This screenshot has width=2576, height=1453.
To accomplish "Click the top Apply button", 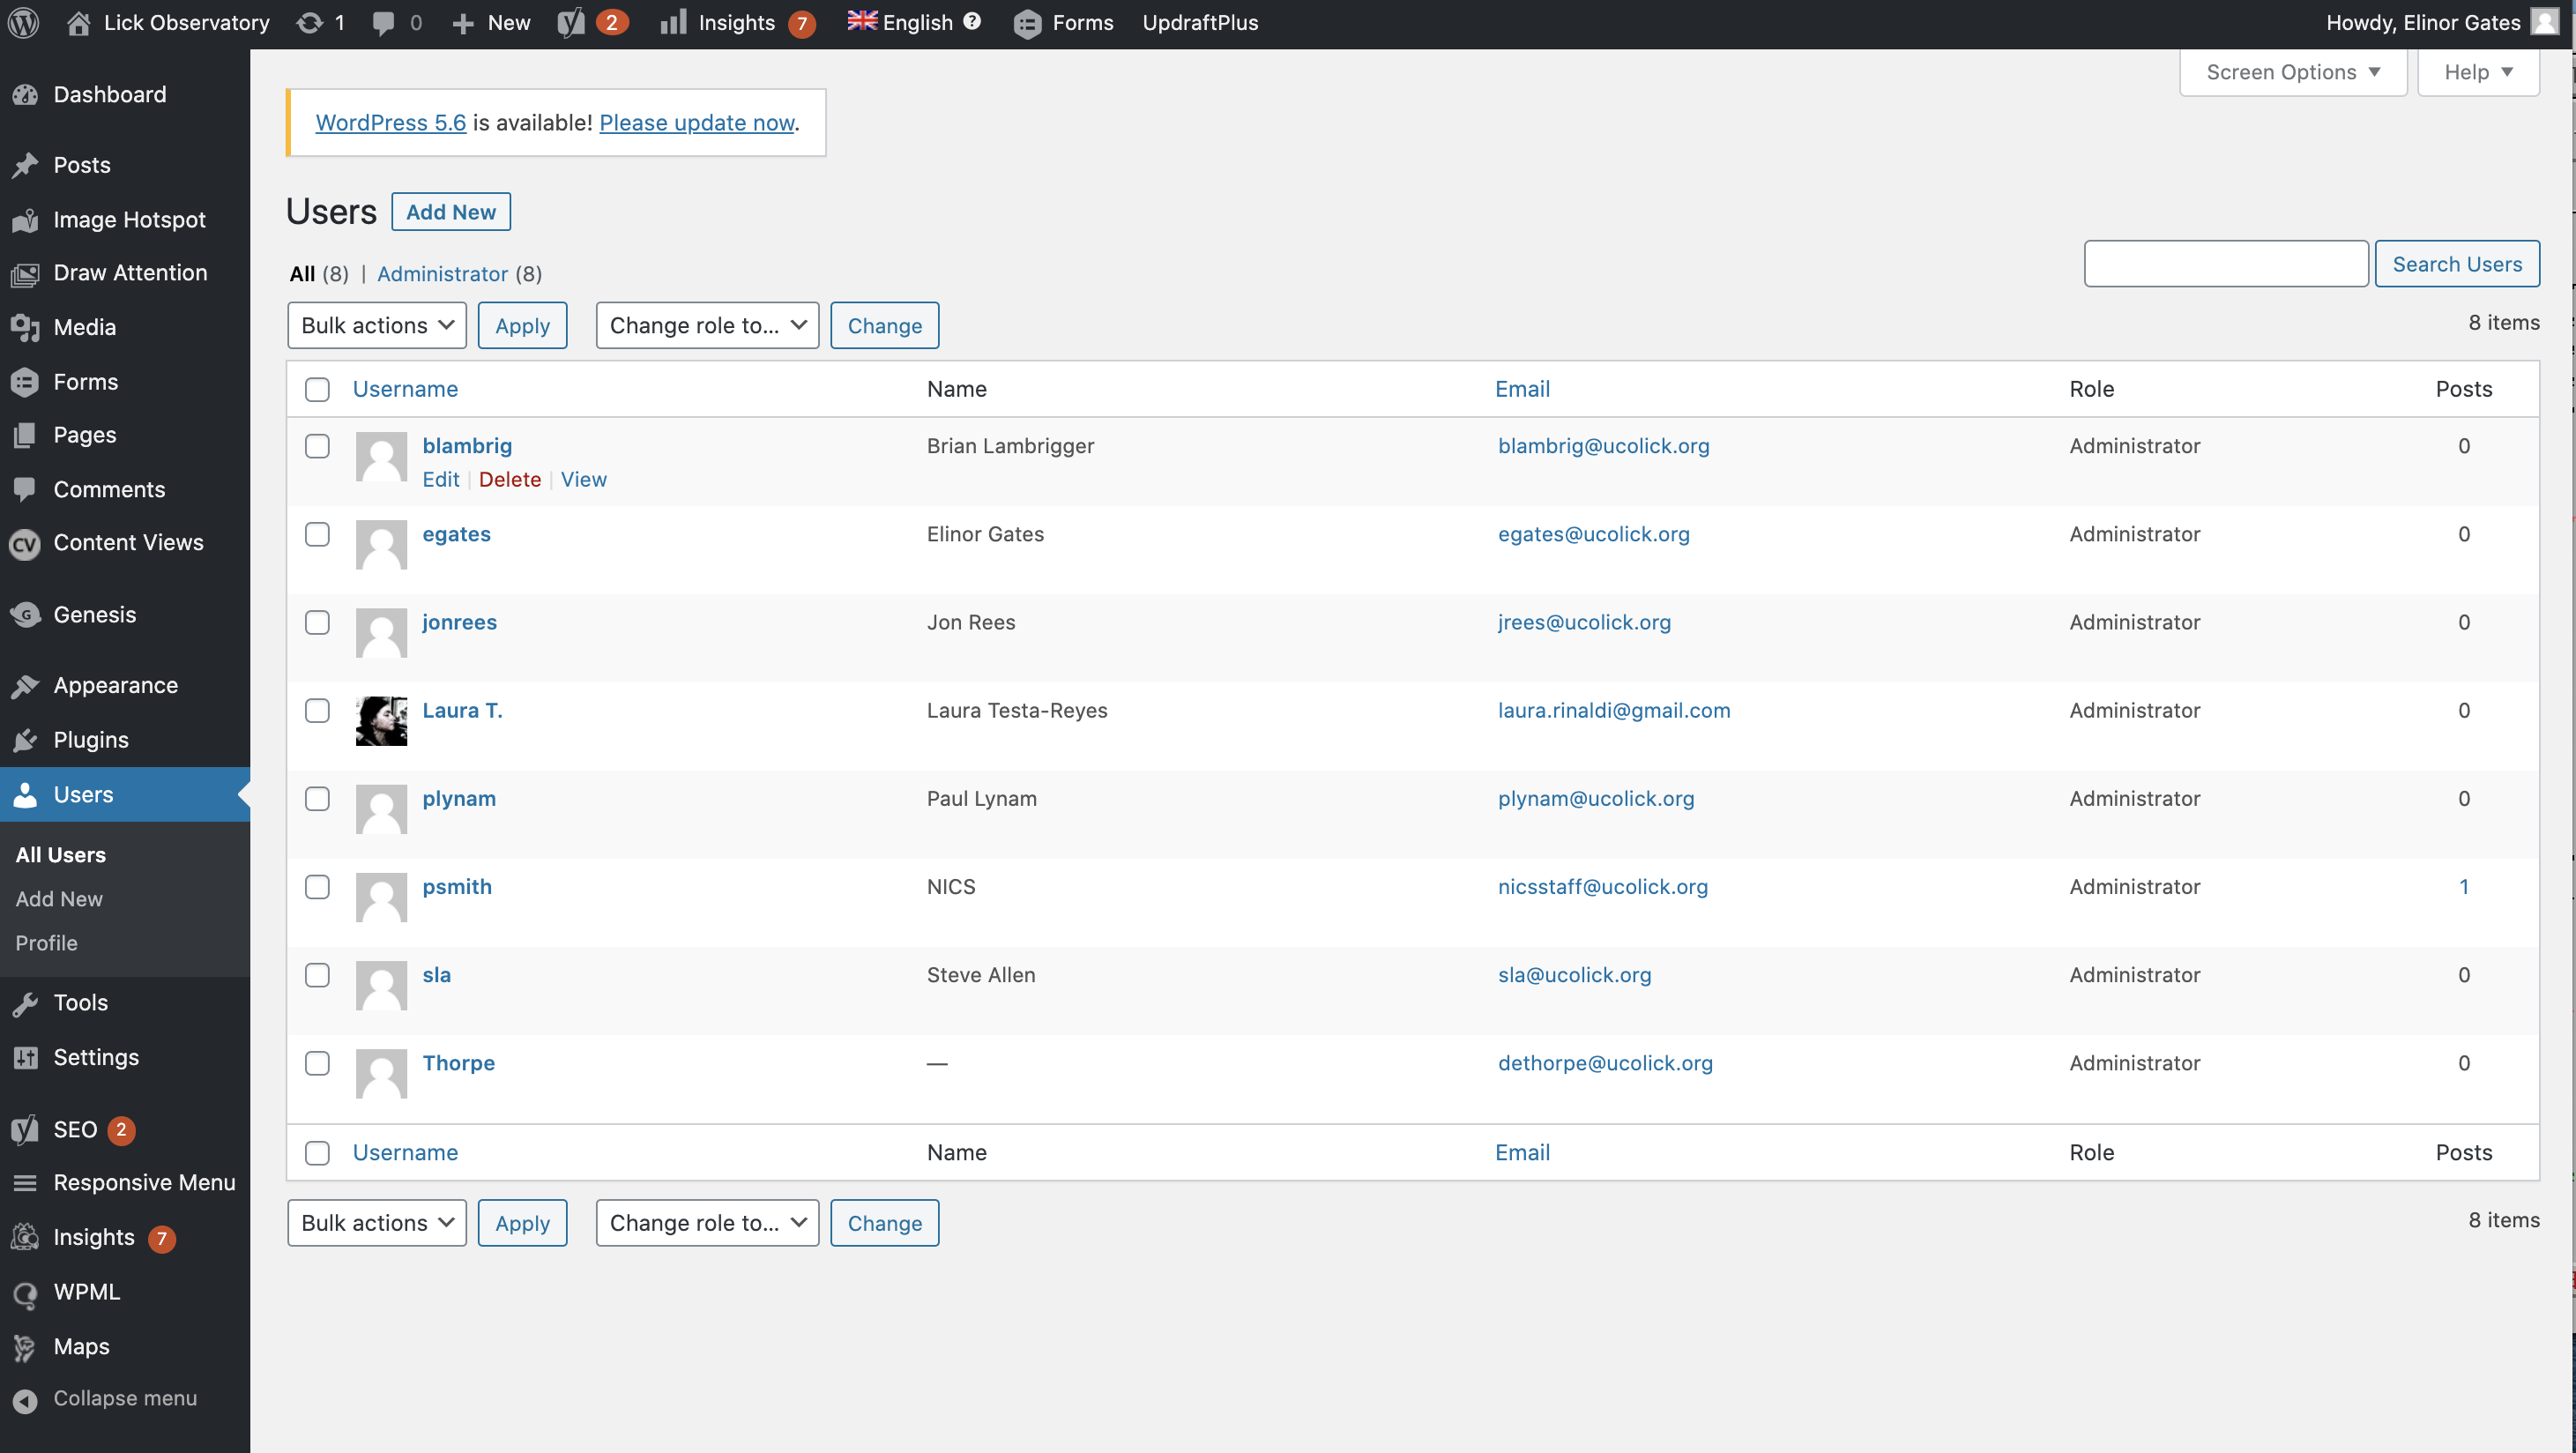I will pos(522,325).
